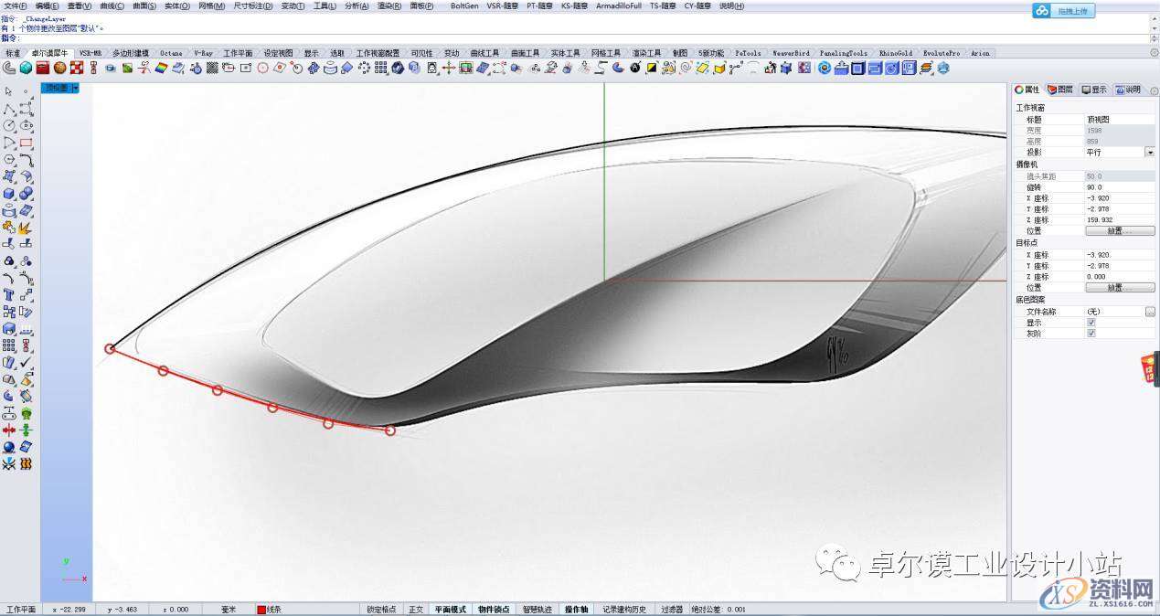Screen dimensions: 1160x616
Task: Toggle the 灰阶 grayscale checkbox
Action: [1091, 334]
